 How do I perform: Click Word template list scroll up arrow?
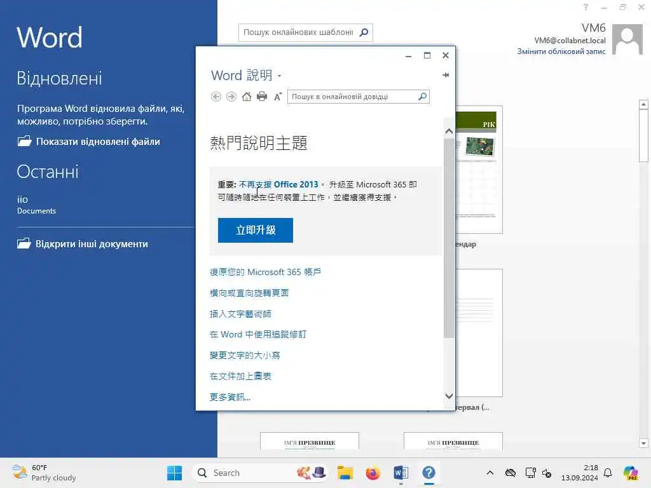(x=643, y=104)
